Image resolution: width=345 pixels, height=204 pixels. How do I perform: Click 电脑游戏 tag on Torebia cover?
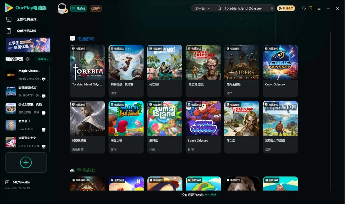79,48
